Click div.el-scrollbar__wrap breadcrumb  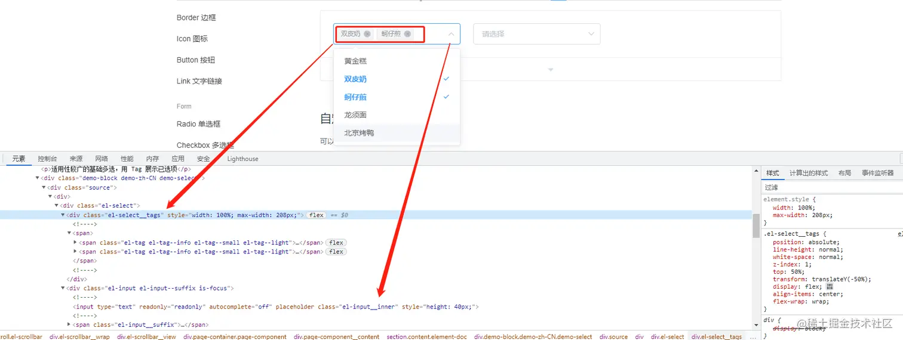79,336
